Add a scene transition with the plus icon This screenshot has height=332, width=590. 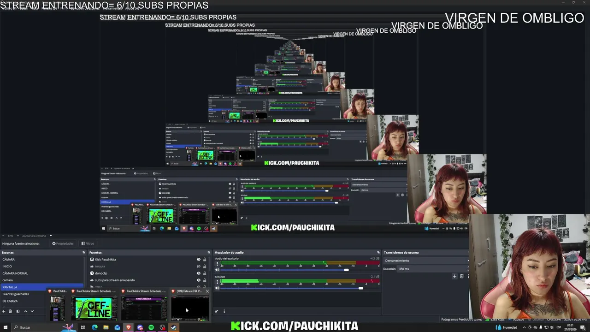(x=454, y=276)
